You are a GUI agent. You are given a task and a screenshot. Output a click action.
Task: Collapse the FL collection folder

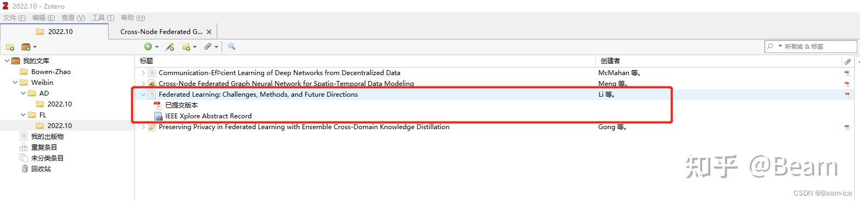[x=23, y=115]
